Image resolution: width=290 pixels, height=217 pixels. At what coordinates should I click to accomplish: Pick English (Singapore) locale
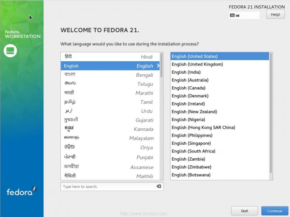[x=220, y=143]
